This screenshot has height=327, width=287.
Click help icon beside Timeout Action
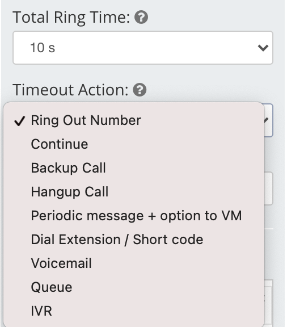[x=140, y=90]
